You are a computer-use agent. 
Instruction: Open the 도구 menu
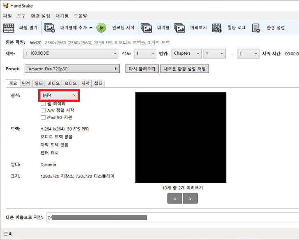click(21, 16)
